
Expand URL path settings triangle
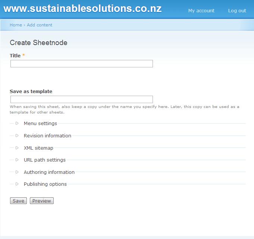17,160
